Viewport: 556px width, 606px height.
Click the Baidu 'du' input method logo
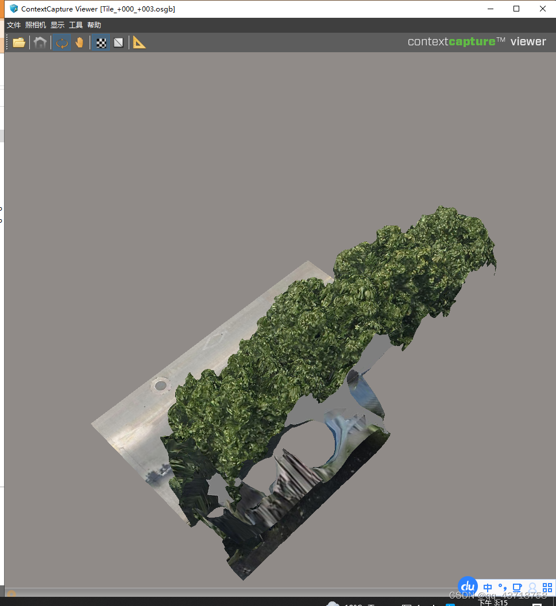pos(468,586)
